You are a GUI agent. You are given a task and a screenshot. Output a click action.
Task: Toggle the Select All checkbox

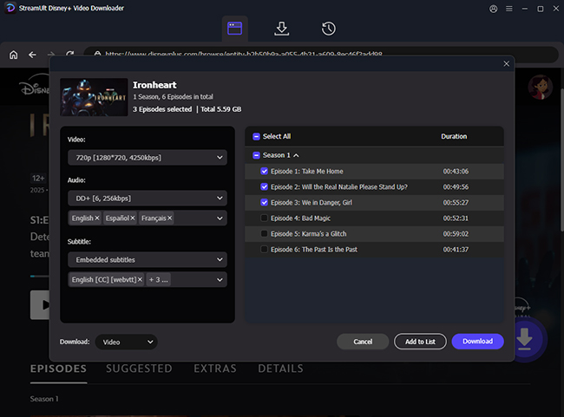point(256,137)
